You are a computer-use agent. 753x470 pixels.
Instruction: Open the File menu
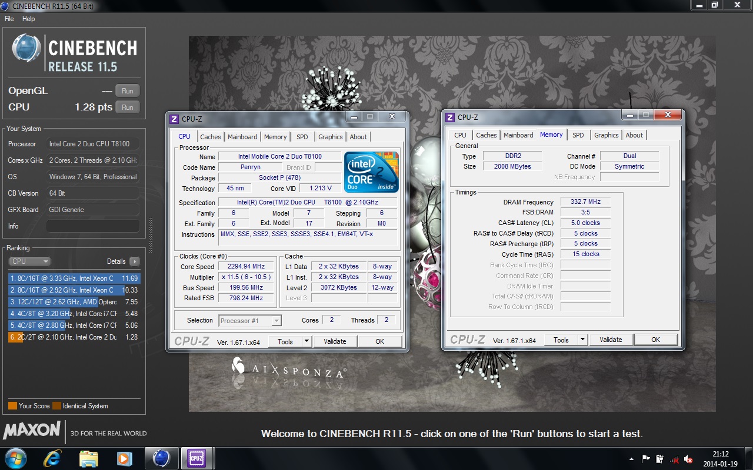pos(9,19)
